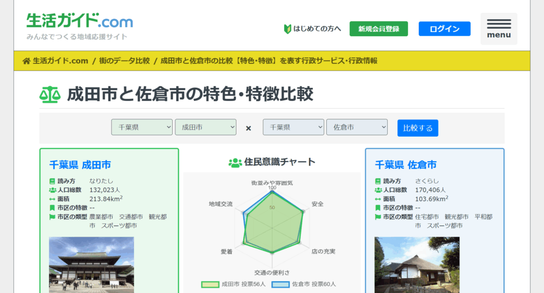Click the 成田市 temple photo thumbnail

[x=91, y=265]
